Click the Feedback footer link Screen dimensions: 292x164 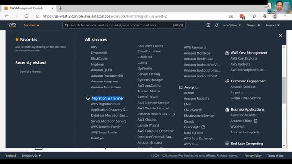coord(10,156)
